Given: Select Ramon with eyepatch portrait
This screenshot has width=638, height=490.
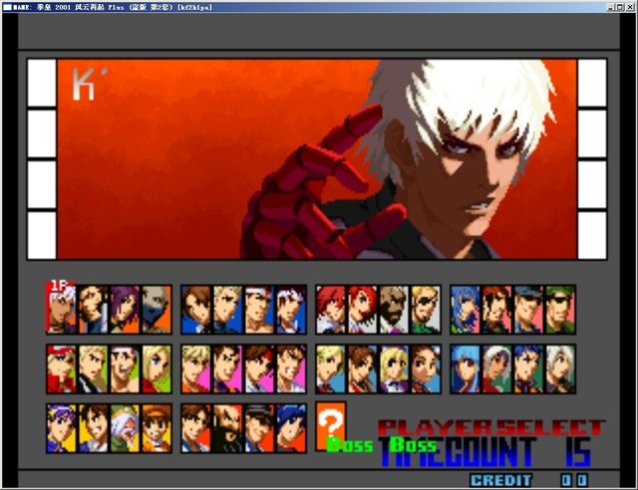Looking at the screenshot, I should (x=426, y=310).
